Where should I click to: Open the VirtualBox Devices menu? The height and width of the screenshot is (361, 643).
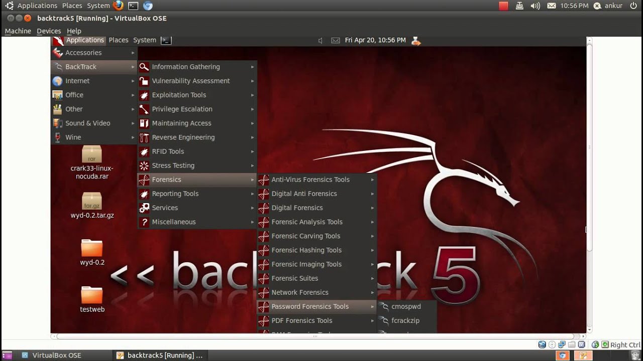pyautogui.click(x=49, y=31)
